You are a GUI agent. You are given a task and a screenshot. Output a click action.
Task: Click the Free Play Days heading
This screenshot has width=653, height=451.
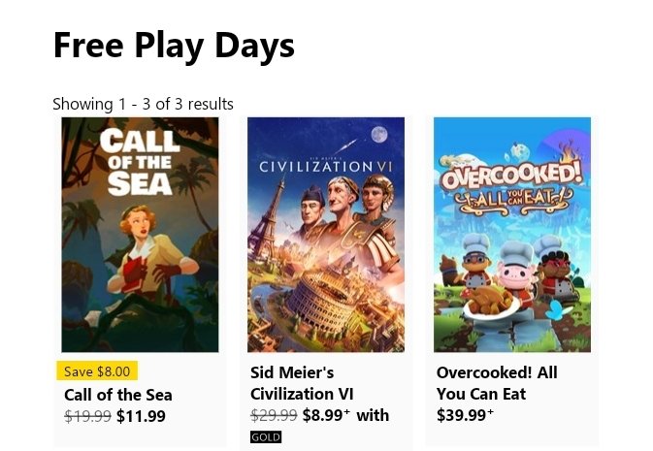[174, 45]
